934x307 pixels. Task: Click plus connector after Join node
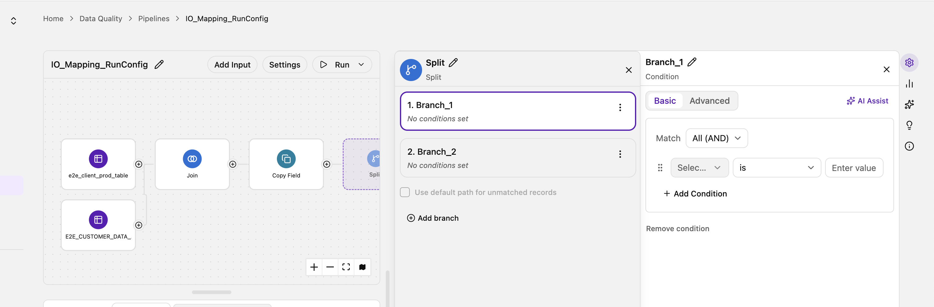(x=233, y=164)
